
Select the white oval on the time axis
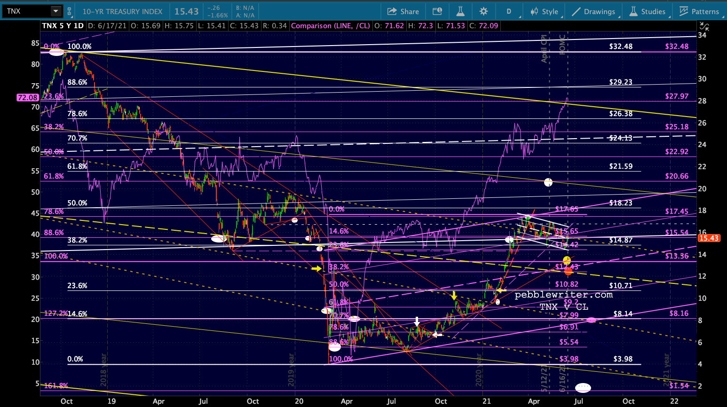tap(583, 388)
